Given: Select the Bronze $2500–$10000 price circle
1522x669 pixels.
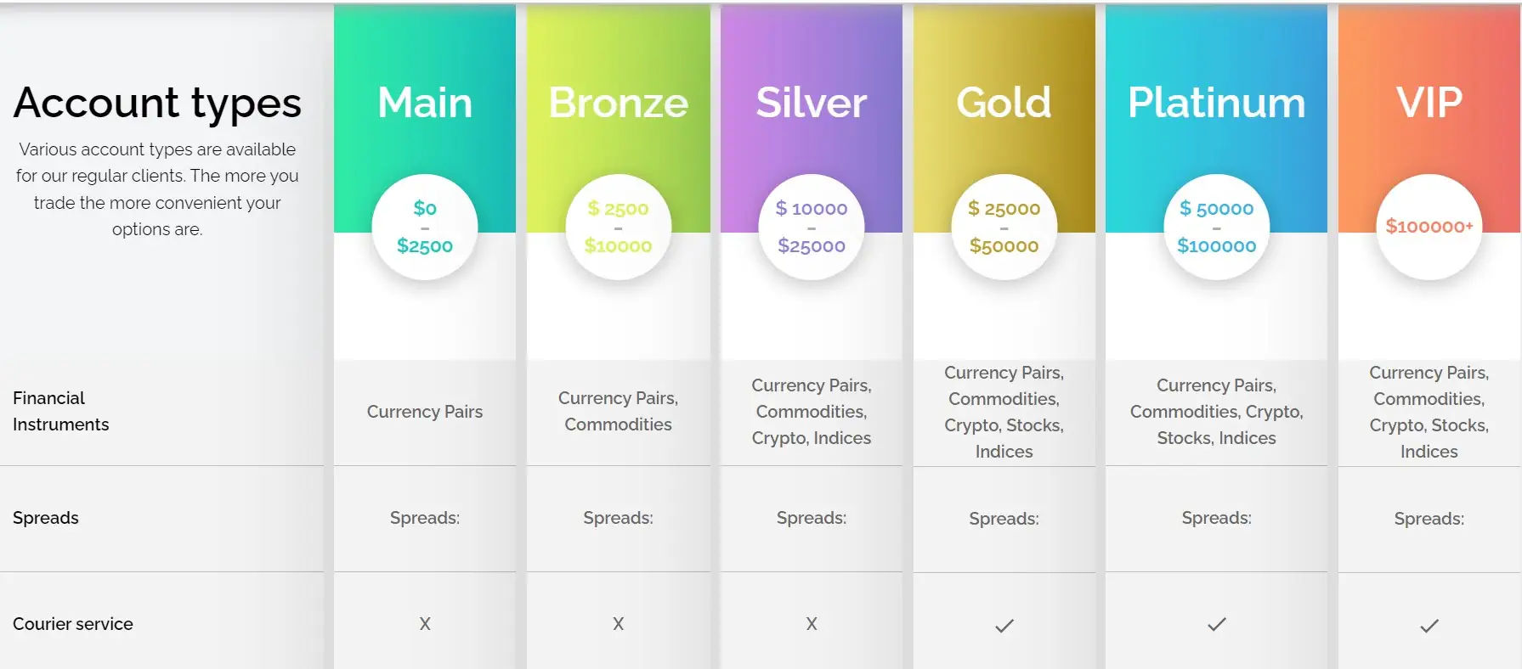Looking at the screenshot, I should click(618, 227).
